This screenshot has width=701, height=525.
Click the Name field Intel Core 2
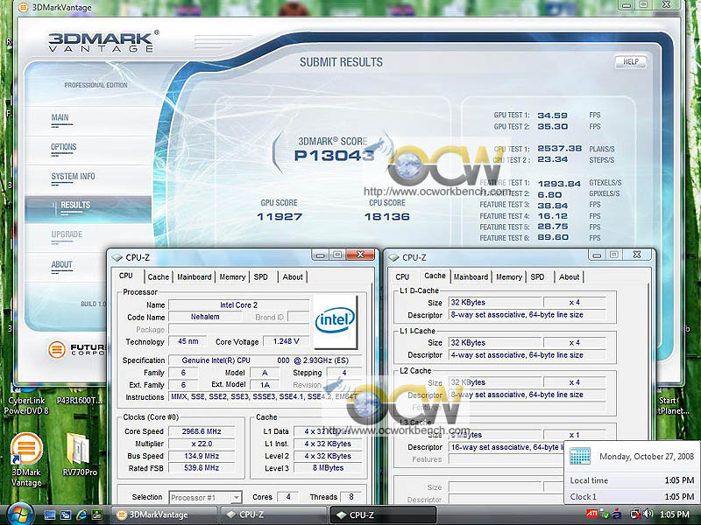pos(238,305)
